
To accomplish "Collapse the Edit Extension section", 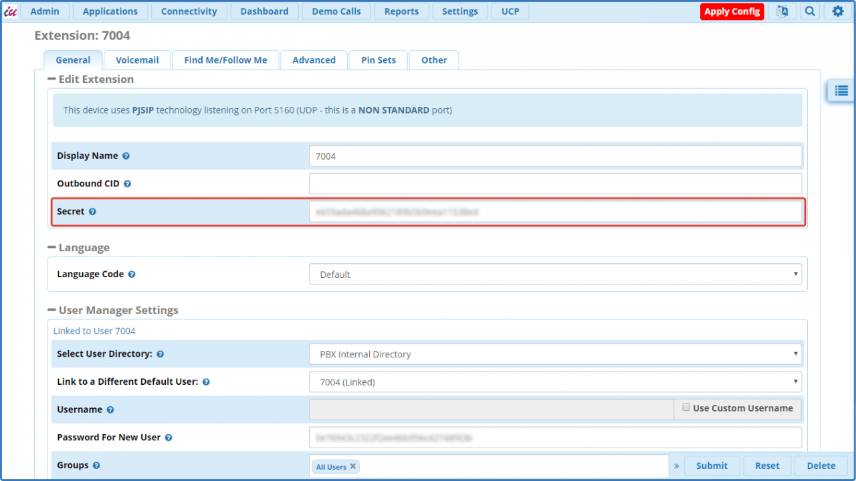I will (52, 79).
